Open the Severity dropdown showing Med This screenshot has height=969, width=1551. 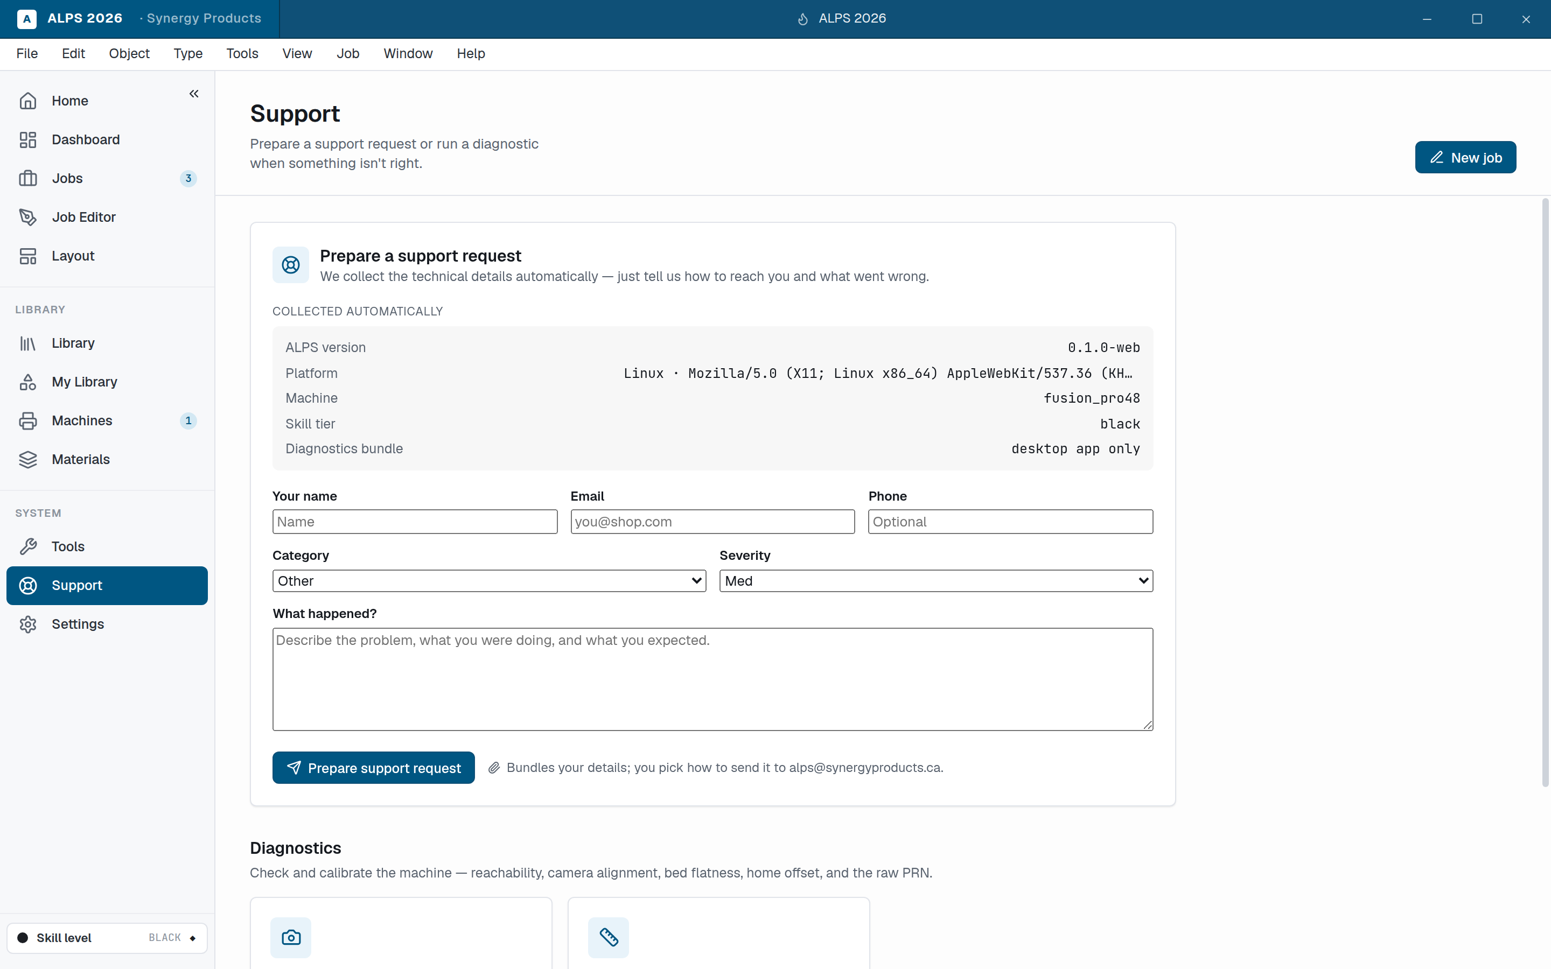[936, 581]
